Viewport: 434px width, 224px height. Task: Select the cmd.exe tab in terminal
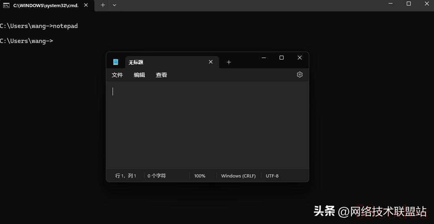tap(43, 6)
